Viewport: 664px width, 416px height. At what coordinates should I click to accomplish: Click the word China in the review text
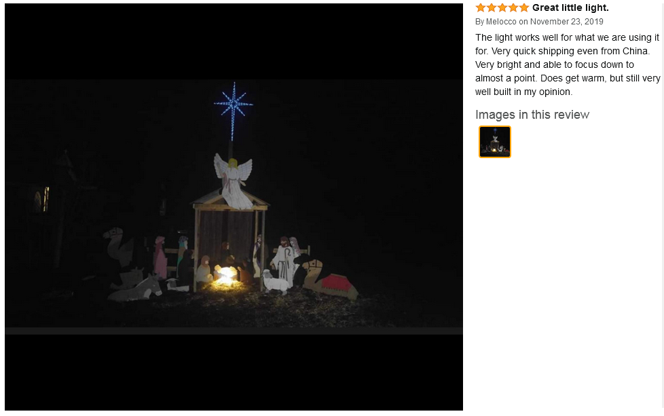pyautogui.click(x=635, y=51)
